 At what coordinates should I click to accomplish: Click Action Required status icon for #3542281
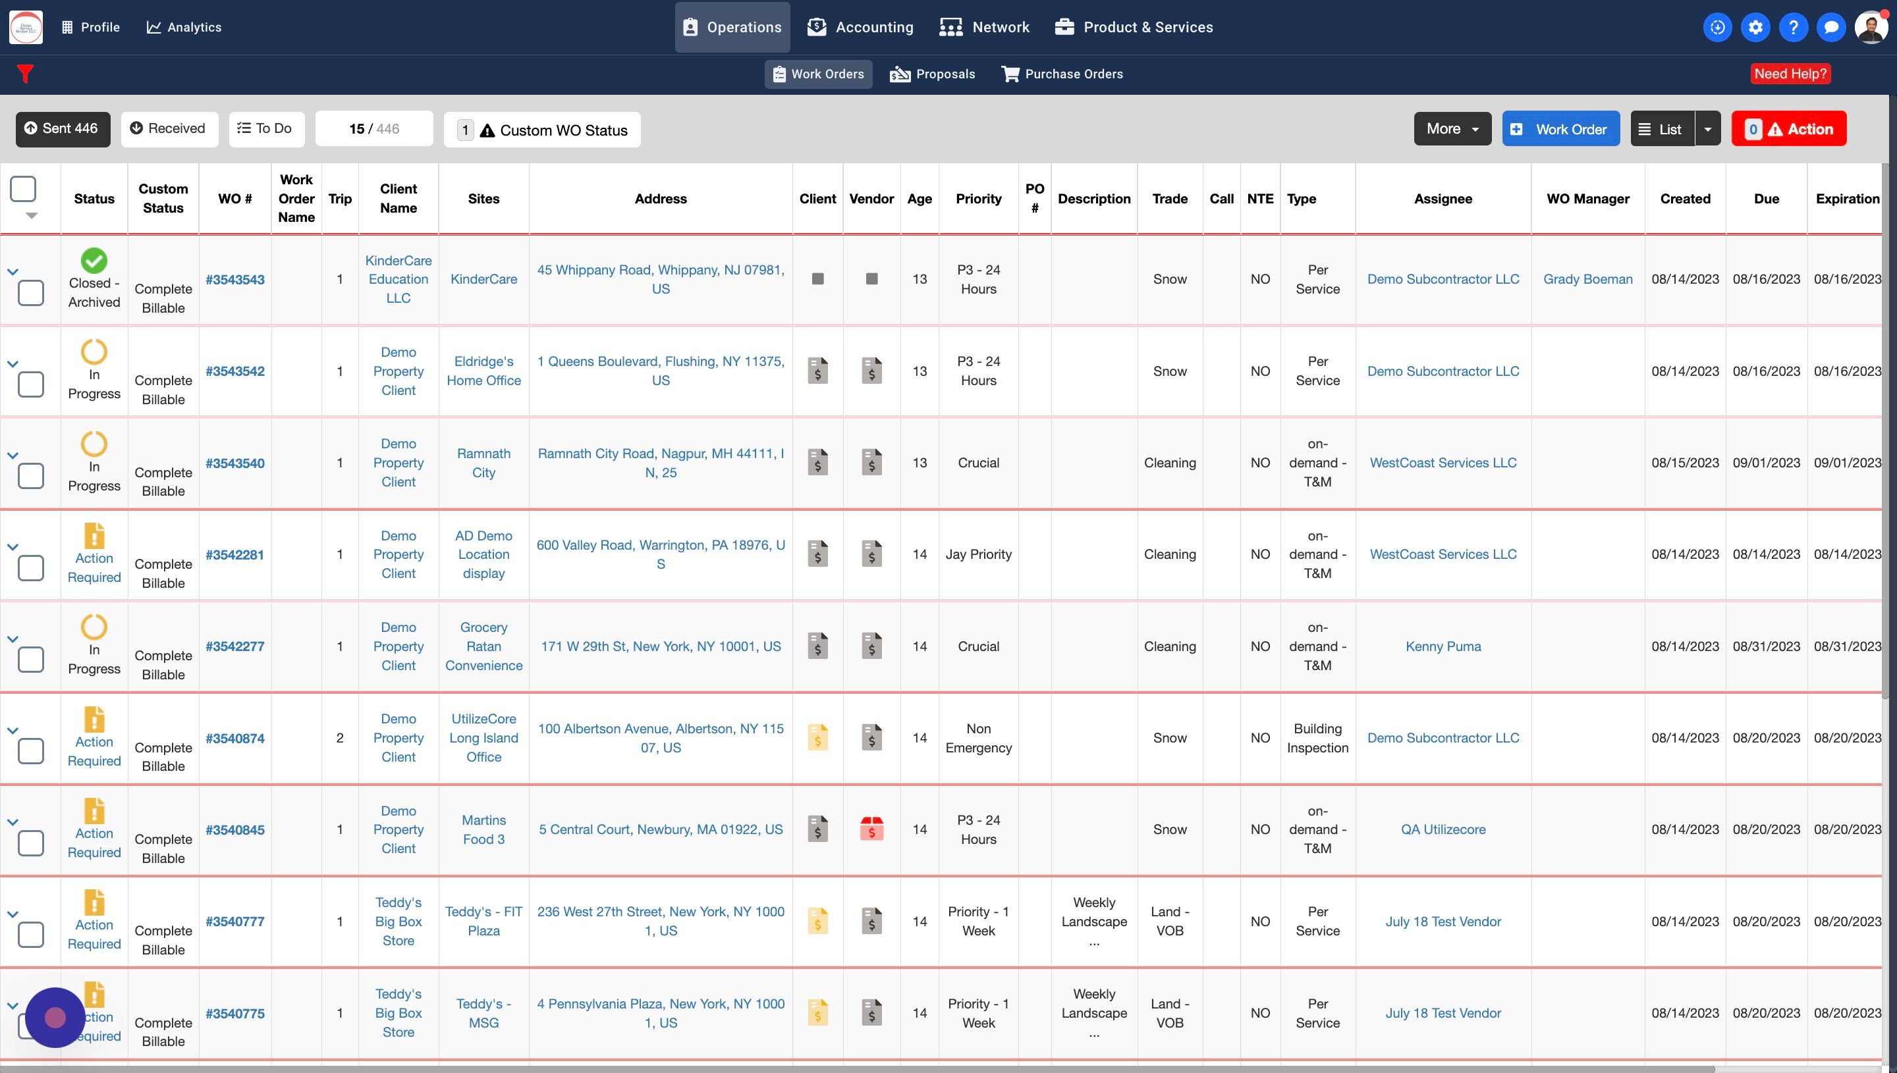(94, 536)
